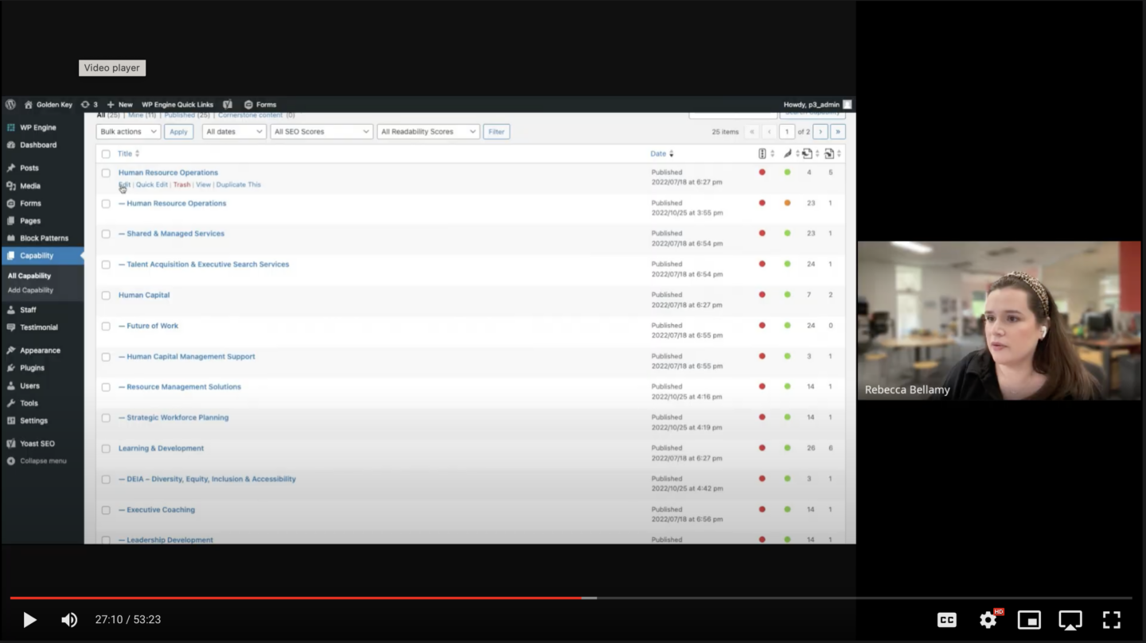Open Tools in sidebar

pyautogui.click(x=29, y=403)
